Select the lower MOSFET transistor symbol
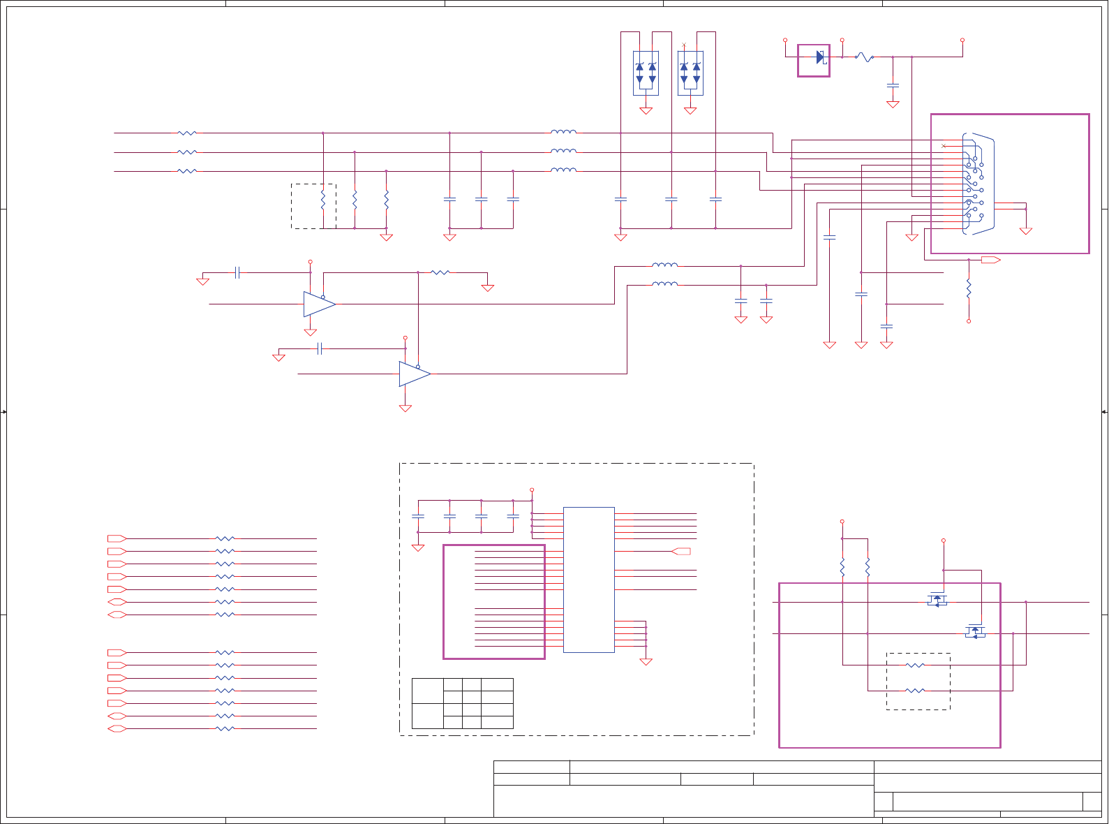This screenshot has height=824, width=1109. tap(975, 631)
